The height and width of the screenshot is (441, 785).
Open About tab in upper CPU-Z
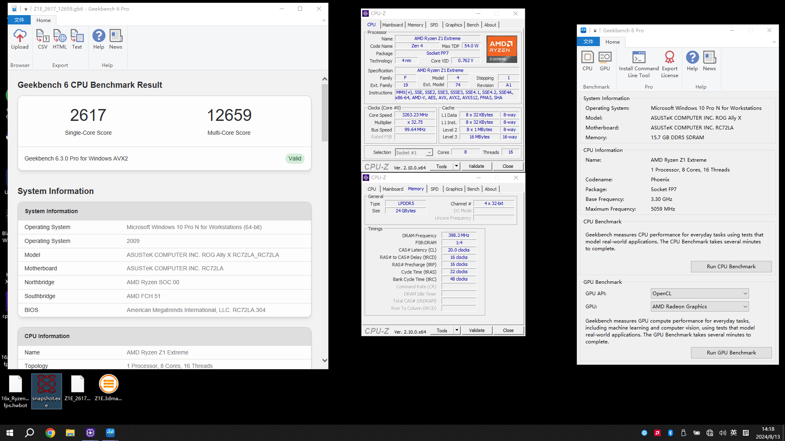490,25
